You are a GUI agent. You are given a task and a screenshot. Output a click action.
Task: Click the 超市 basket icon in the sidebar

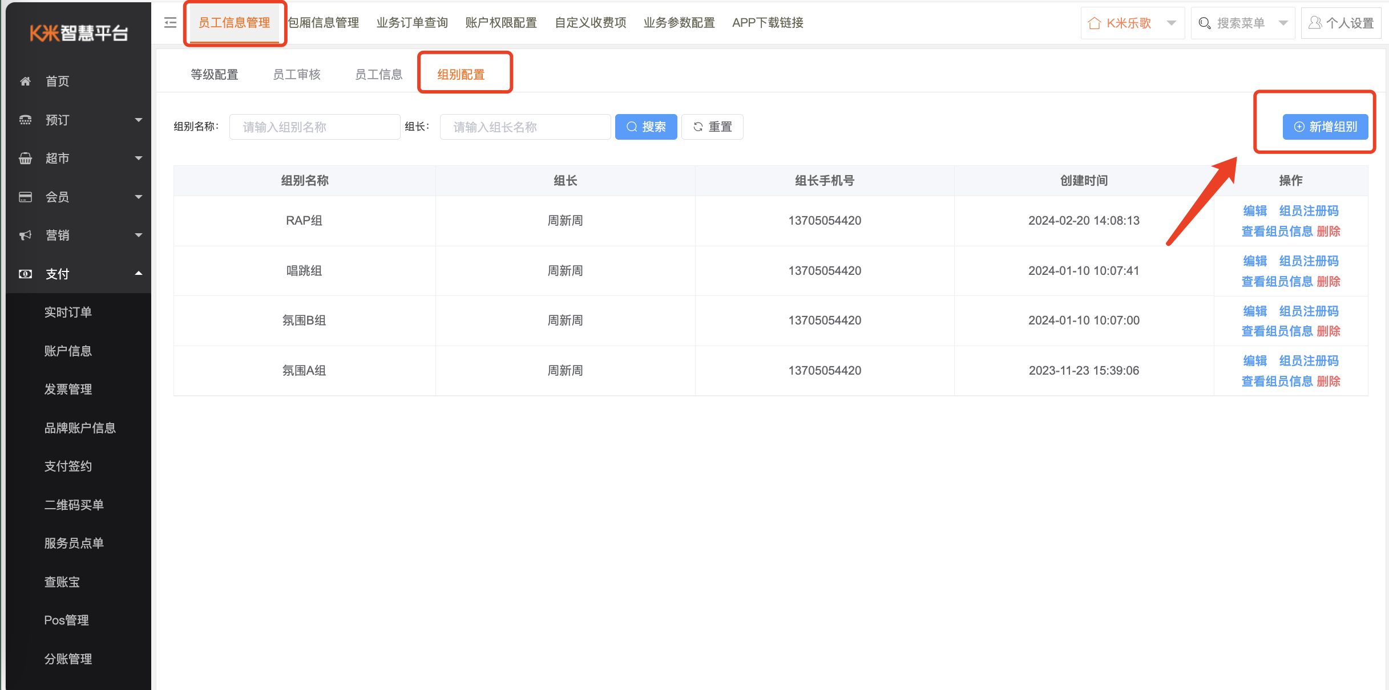25,158
